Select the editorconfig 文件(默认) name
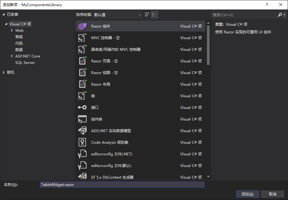The image size is (288, 200). 111,166
